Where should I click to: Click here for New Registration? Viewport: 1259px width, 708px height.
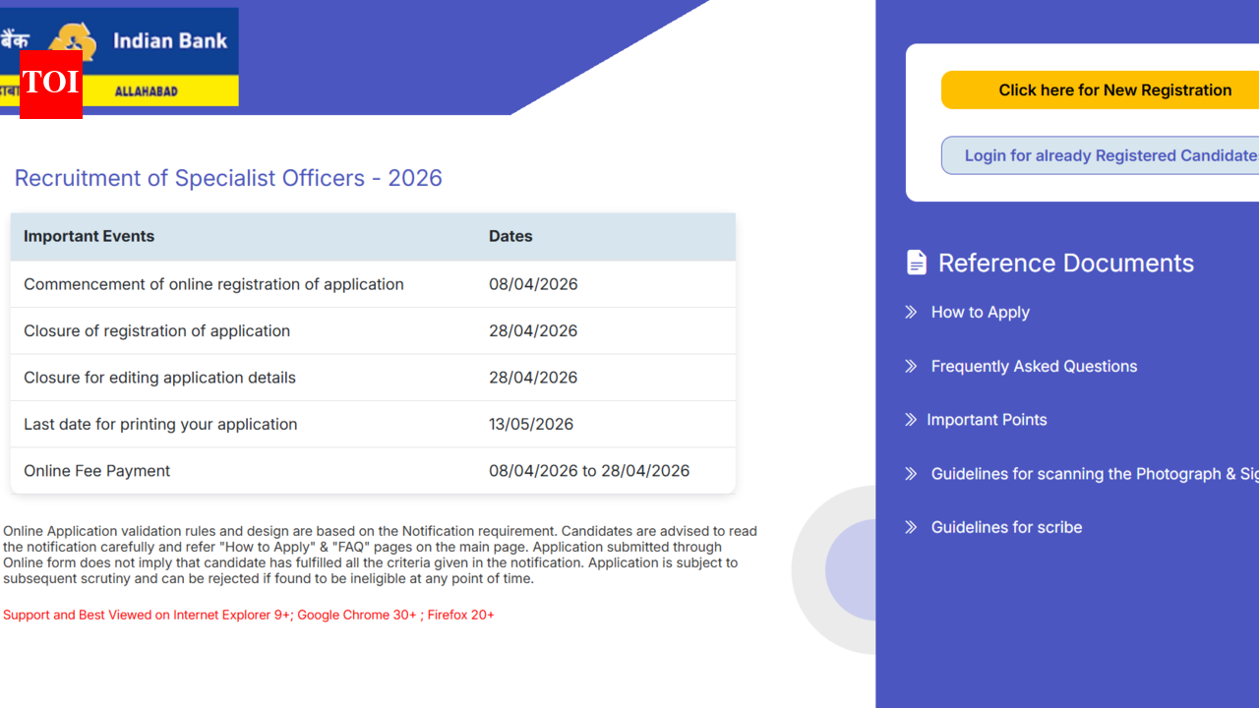tap(1114, 89)
